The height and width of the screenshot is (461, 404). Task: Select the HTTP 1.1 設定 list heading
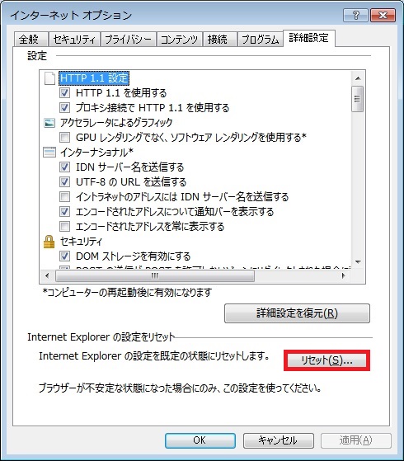point(94,78)
